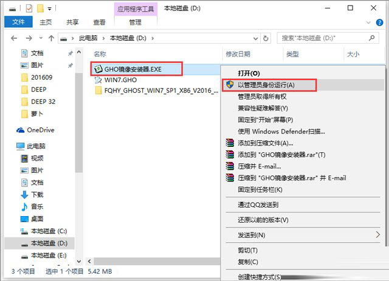The image size is (389, 281).
Task: Open the address bar history dropdown
Action: [x=255, y=38]
